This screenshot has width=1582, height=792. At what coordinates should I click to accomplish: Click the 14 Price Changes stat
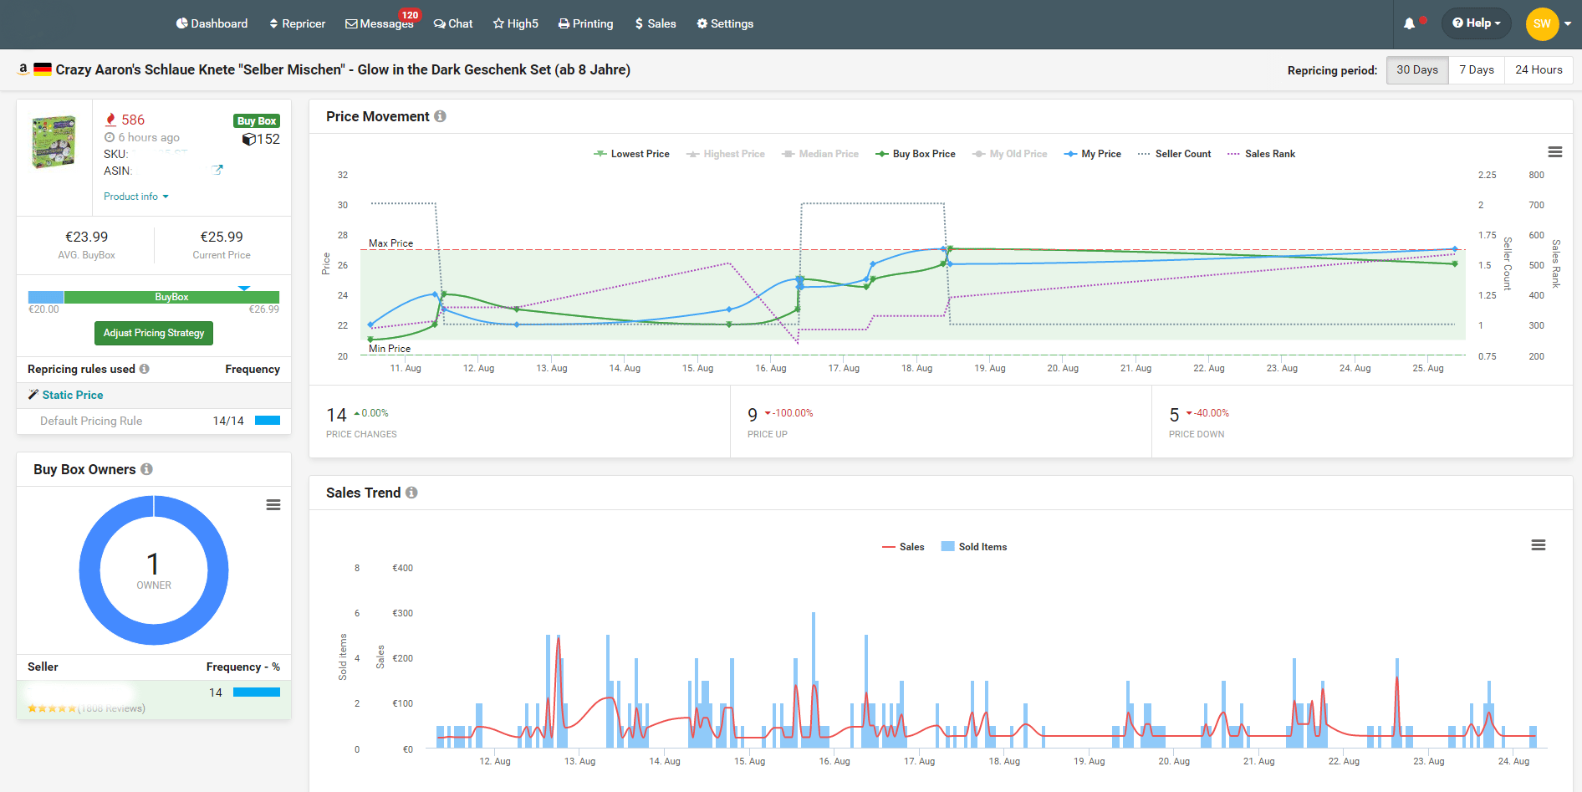[336, 415]
